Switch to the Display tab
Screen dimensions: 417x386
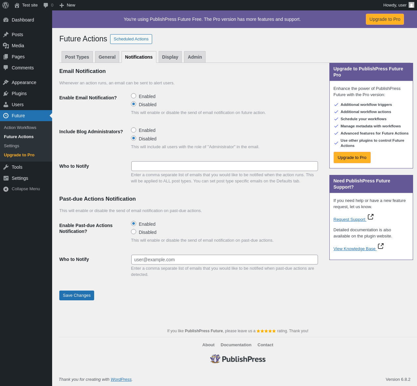(x=170, y=57)
